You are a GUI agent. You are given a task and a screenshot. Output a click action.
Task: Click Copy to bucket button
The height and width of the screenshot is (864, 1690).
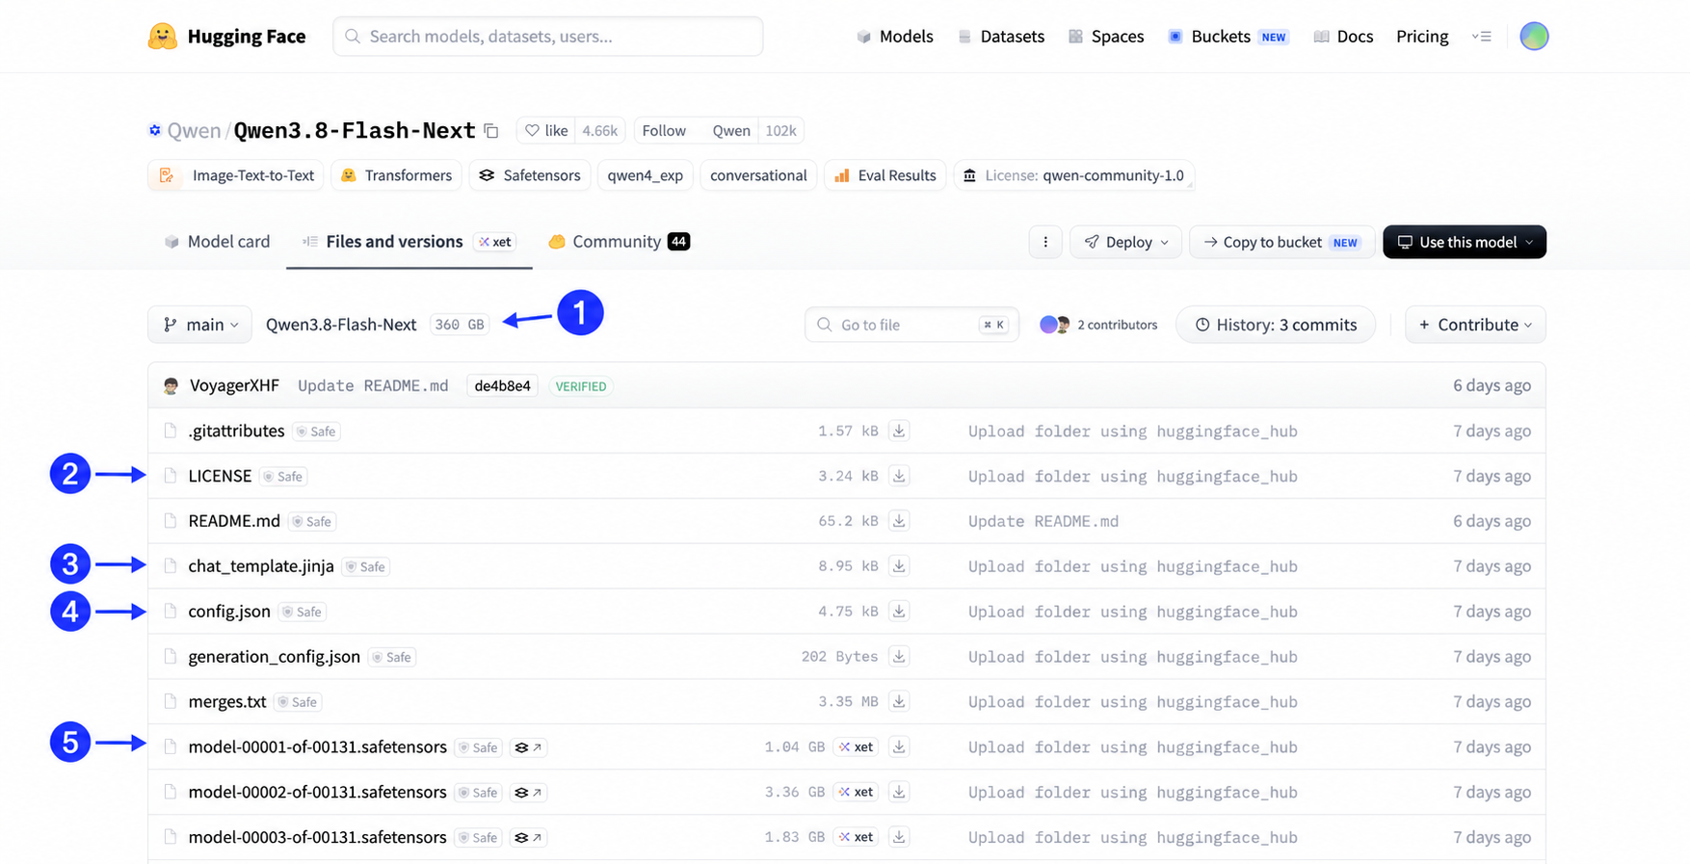pos(1281,242)
